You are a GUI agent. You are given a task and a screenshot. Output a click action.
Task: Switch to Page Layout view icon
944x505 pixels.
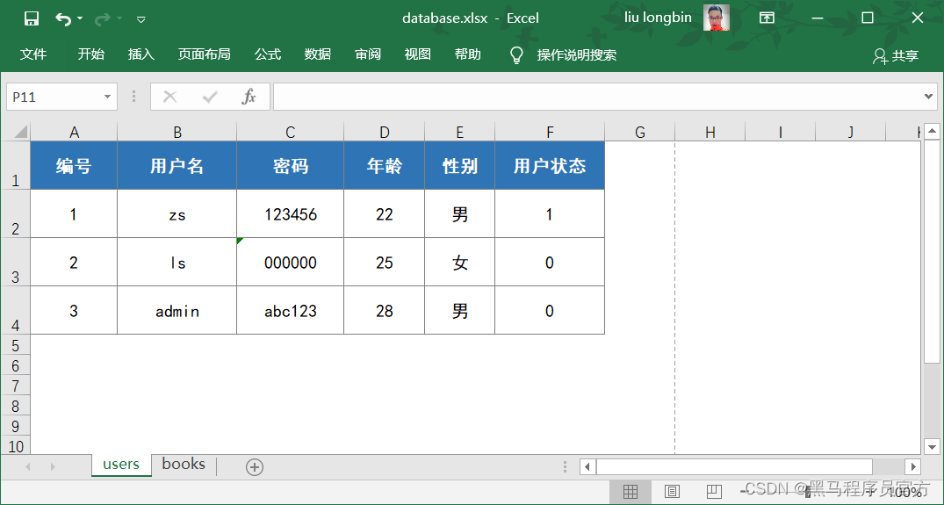pos(673,492)
